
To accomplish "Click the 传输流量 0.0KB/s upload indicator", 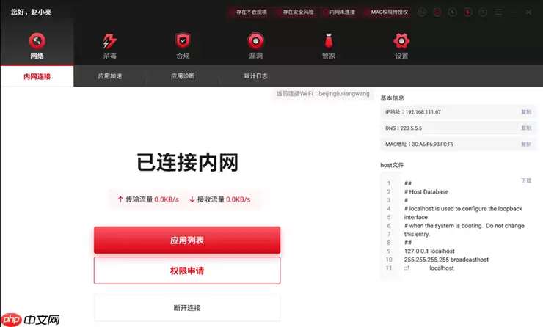I will pos(148,199).
